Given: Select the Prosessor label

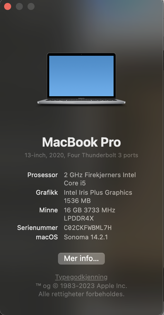Looking at the screenshot, I should click(x=42, y=175).
